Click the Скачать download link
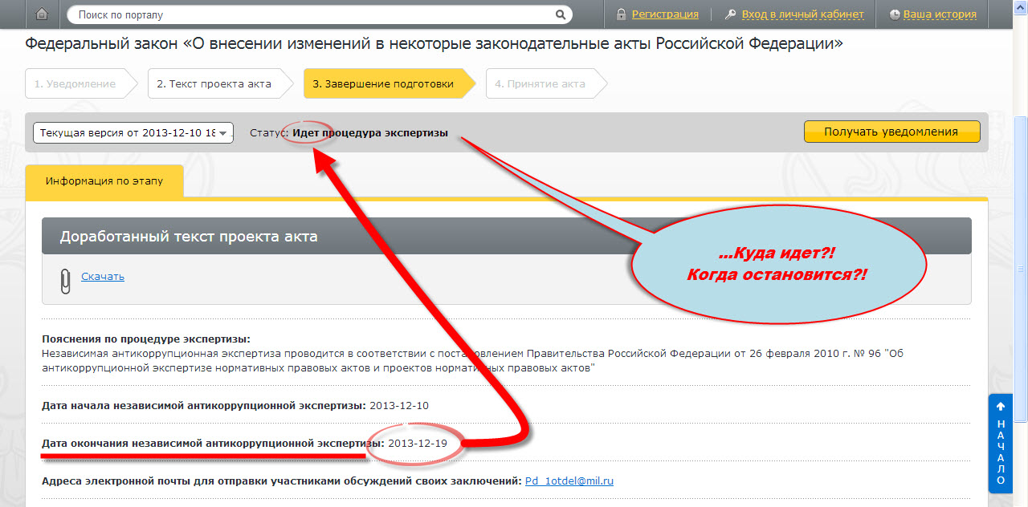This screenshot has width=1028, height=507. coord(103,277)
